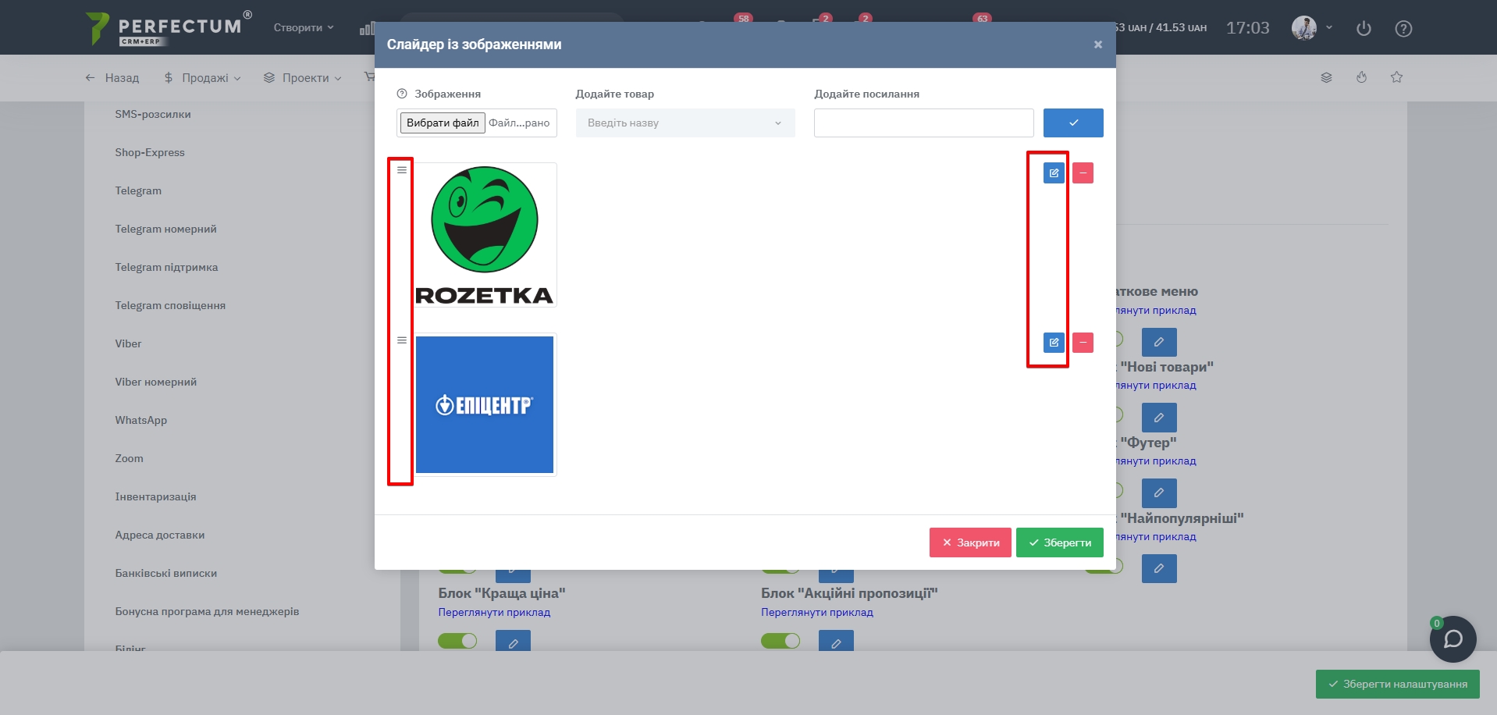Click the drag handle of the Rozetka slide
This screenshot has width=1497, height=715.
click(x=402, y=170)
